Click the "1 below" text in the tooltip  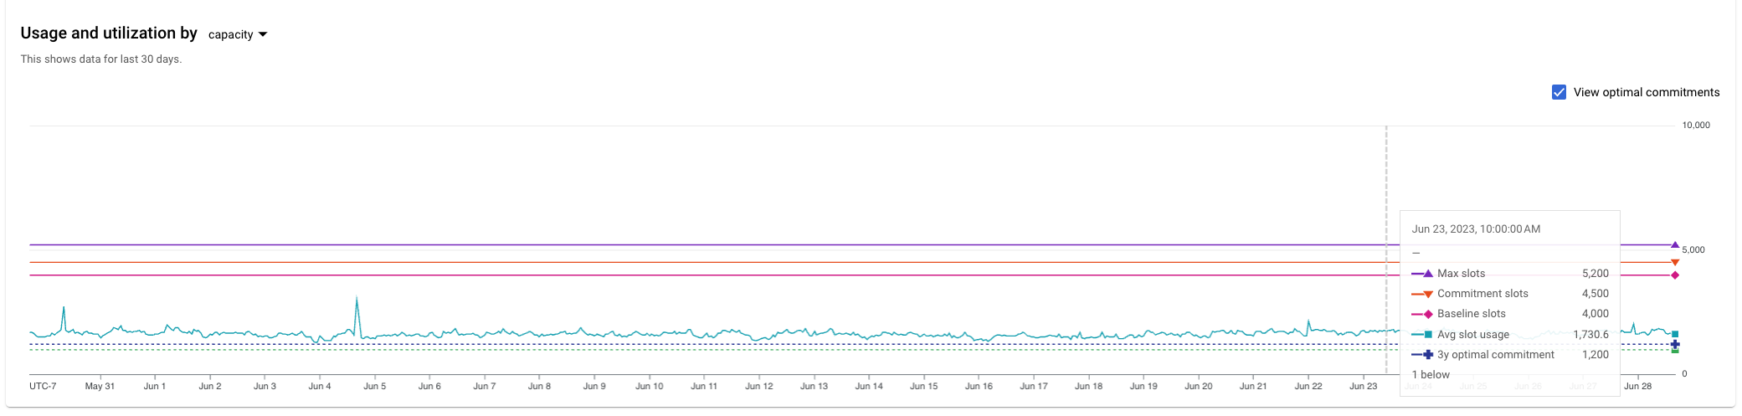(1431, 374)
